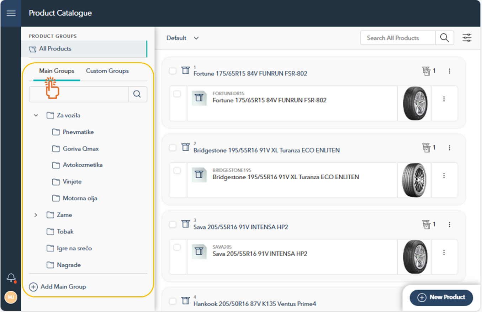Open three-dot menu for Sava product group header
Image resolution: width=482 pixels, height=312 pixels.
tap(450, 224)
